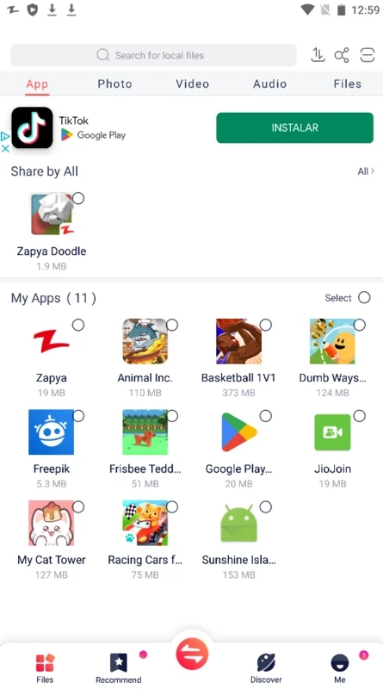Tap the central red transfer button
Screen dimensions: 383x689
pos(192,653)
